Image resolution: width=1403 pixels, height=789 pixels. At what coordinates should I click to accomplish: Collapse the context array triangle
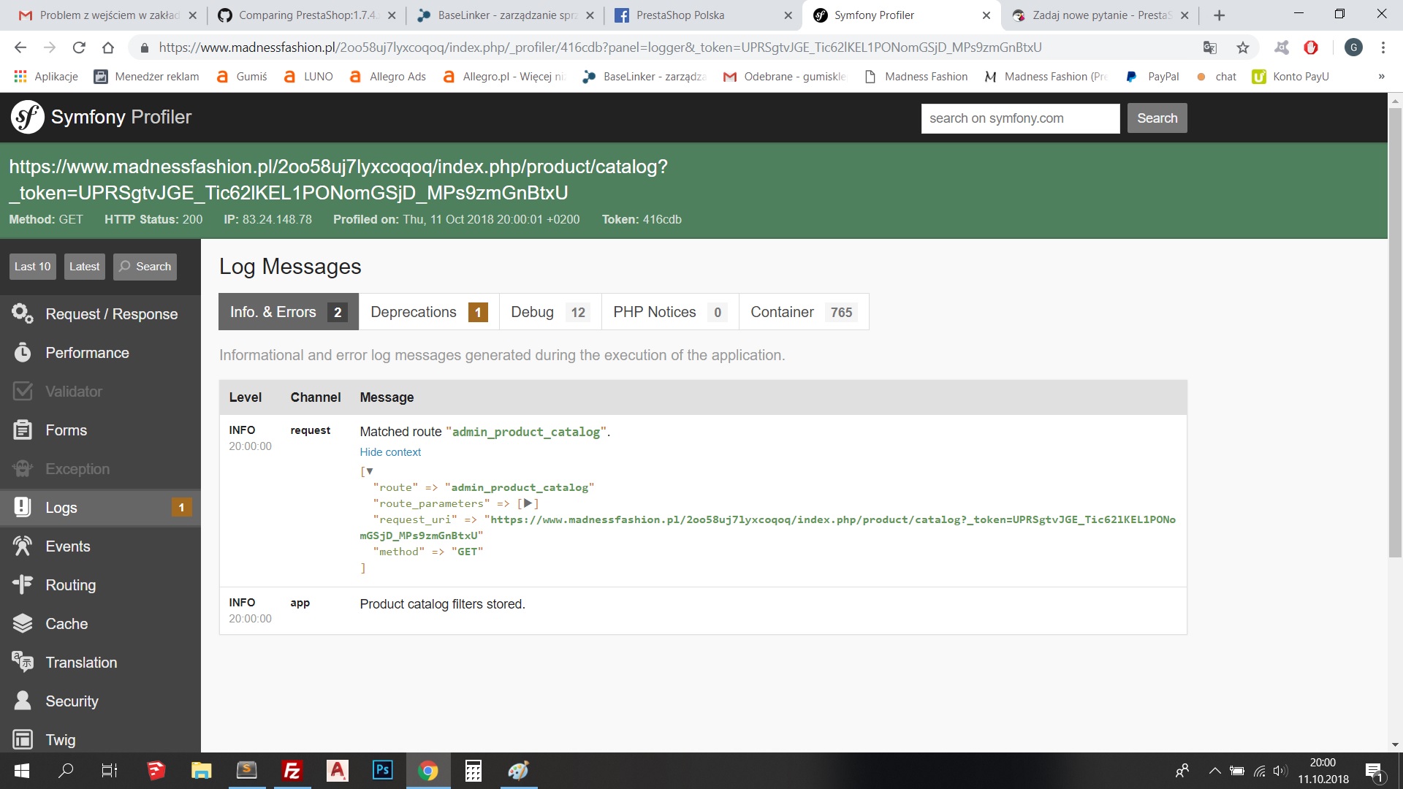370,471
